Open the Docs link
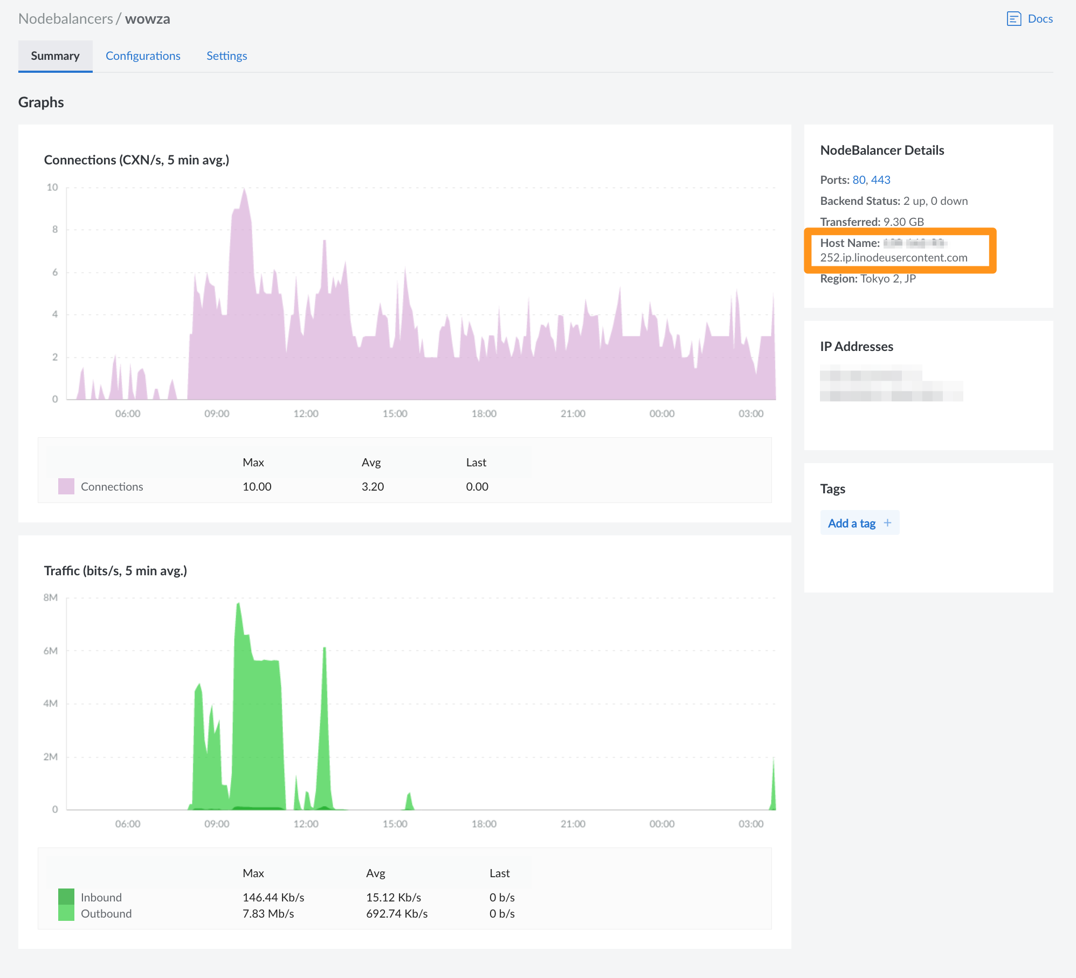This screenshot has height=978, width=1076. [x=1040, y=19]
